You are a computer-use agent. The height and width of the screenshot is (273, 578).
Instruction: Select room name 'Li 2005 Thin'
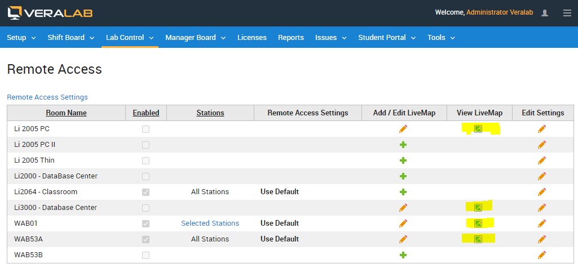(x=34, y=160)
